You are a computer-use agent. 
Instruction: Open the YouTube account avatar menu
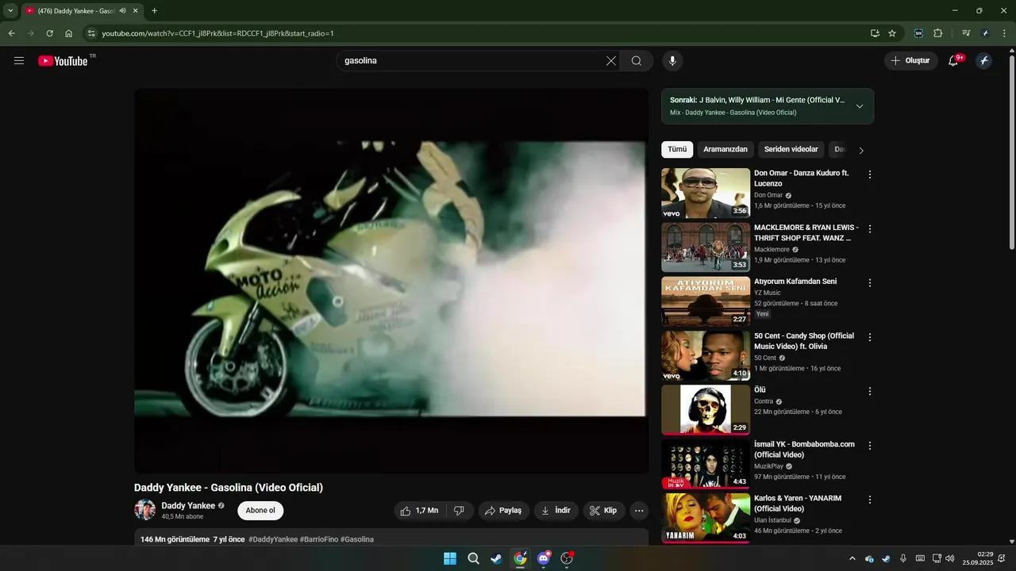[x=984, y=60]
